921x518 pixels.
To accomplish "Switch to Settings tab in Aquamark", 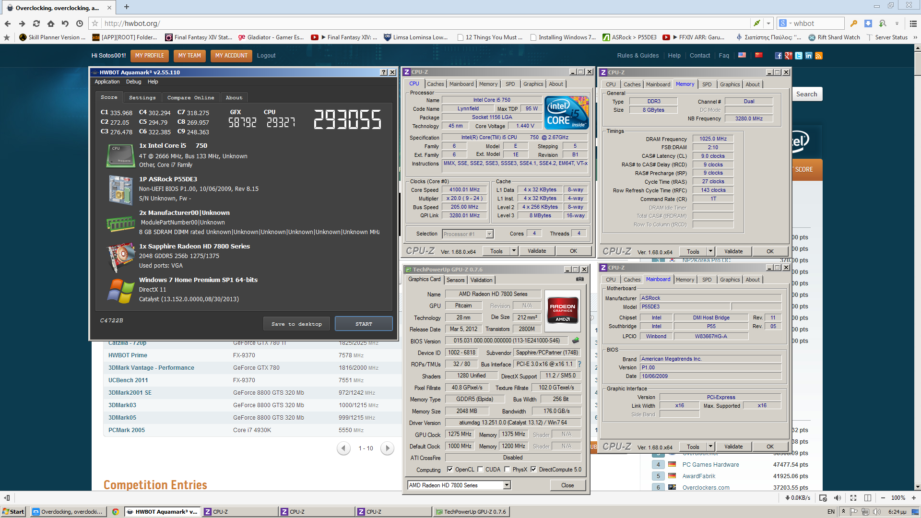I will pyautogui.click(x=142, y=97).
